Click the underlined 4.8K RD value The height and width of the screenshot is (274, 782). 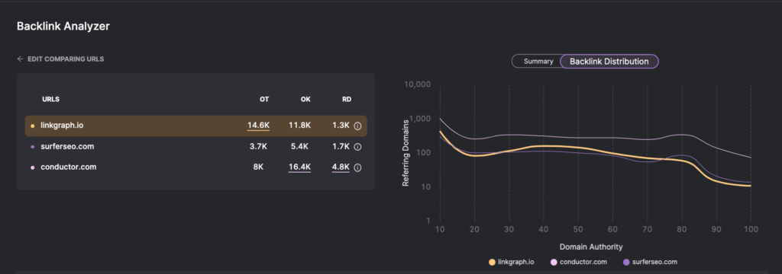(341, 167)
